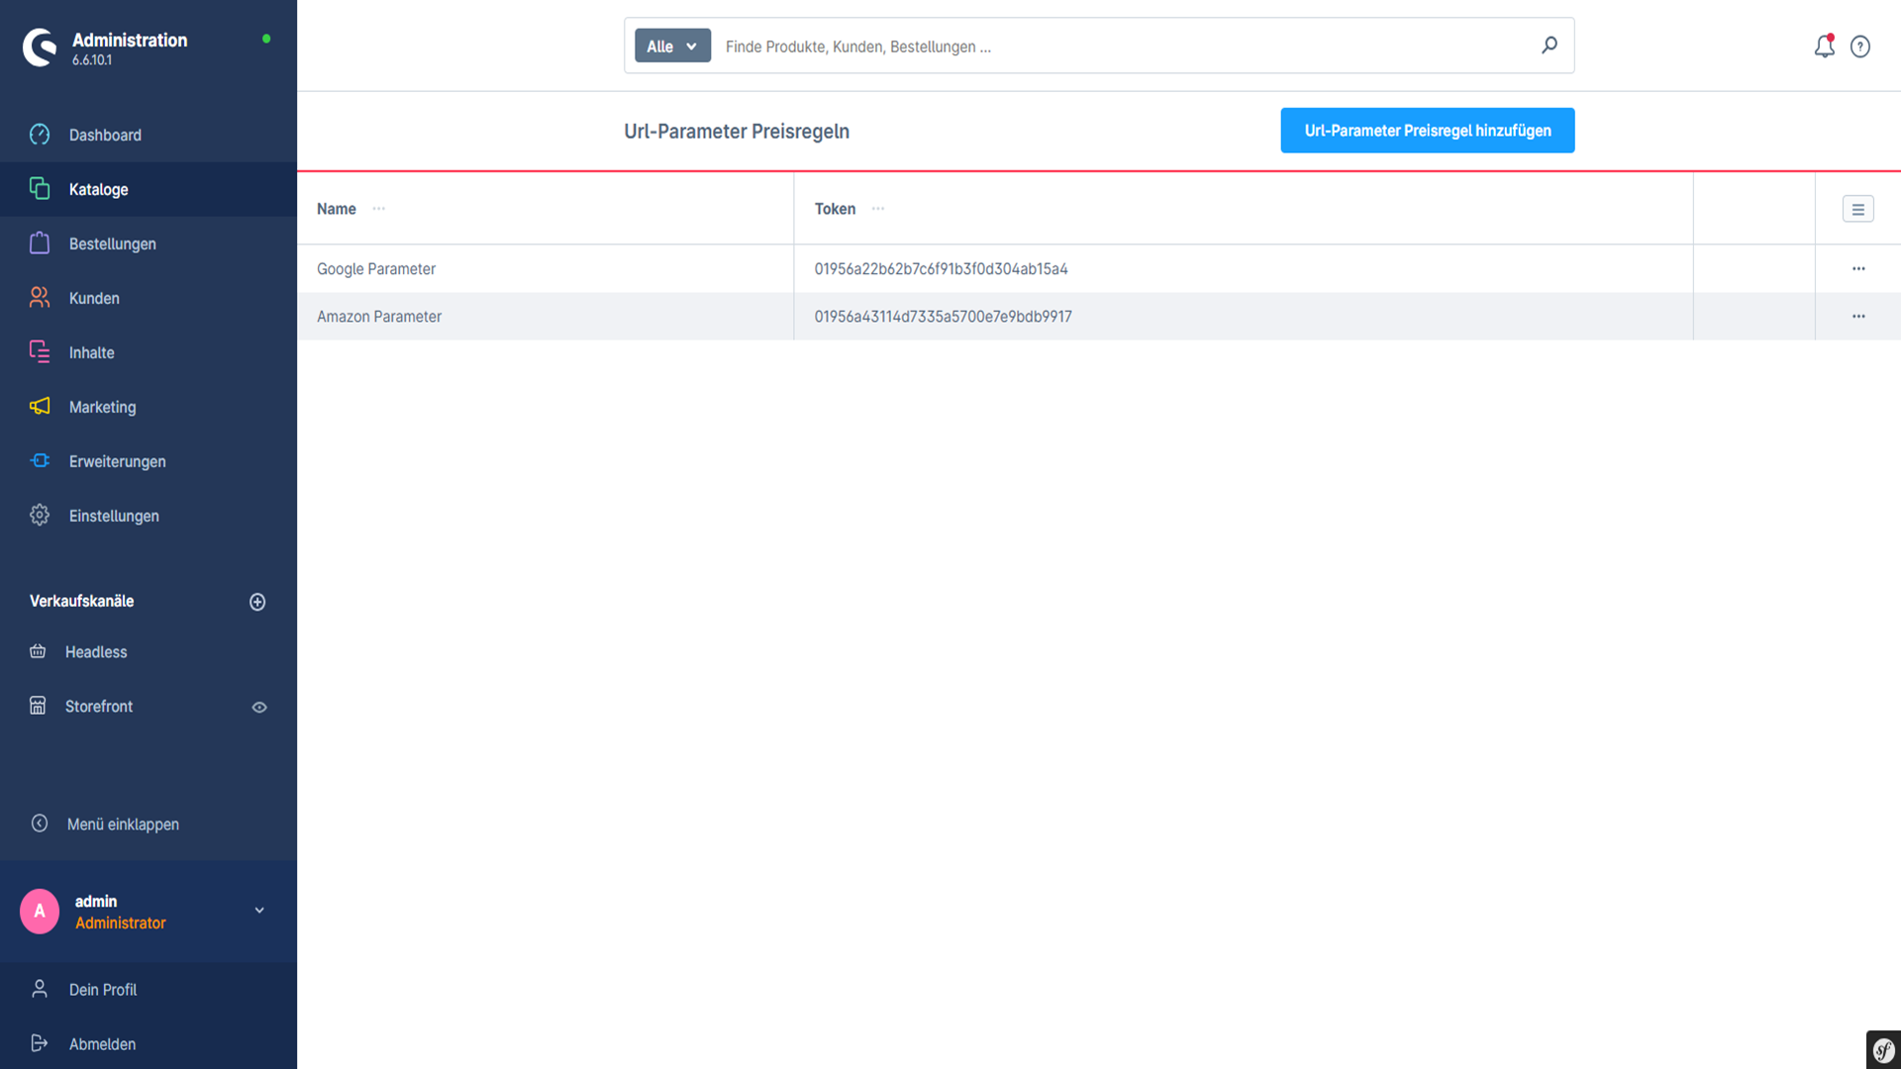Open the Alle search filter dropdown
The image size is (1901, 1069).
point(672,46)
